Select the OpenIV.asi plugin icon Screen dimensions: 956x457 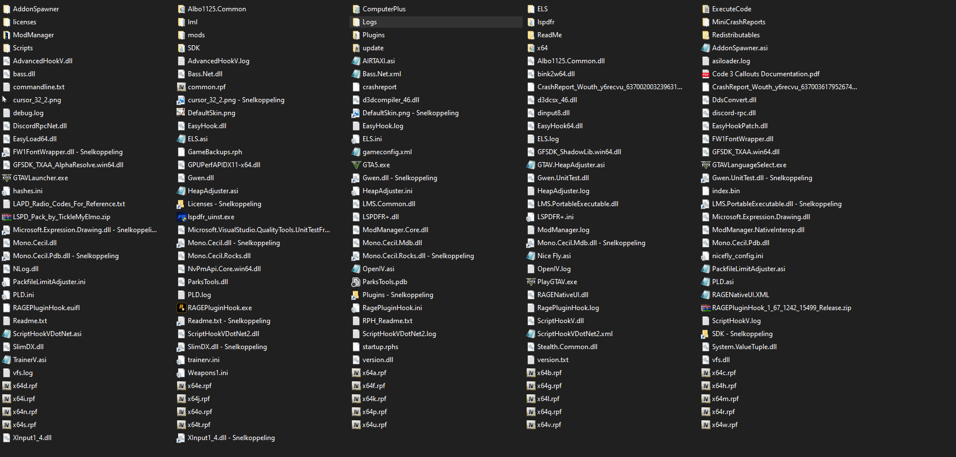coord(356,269)
